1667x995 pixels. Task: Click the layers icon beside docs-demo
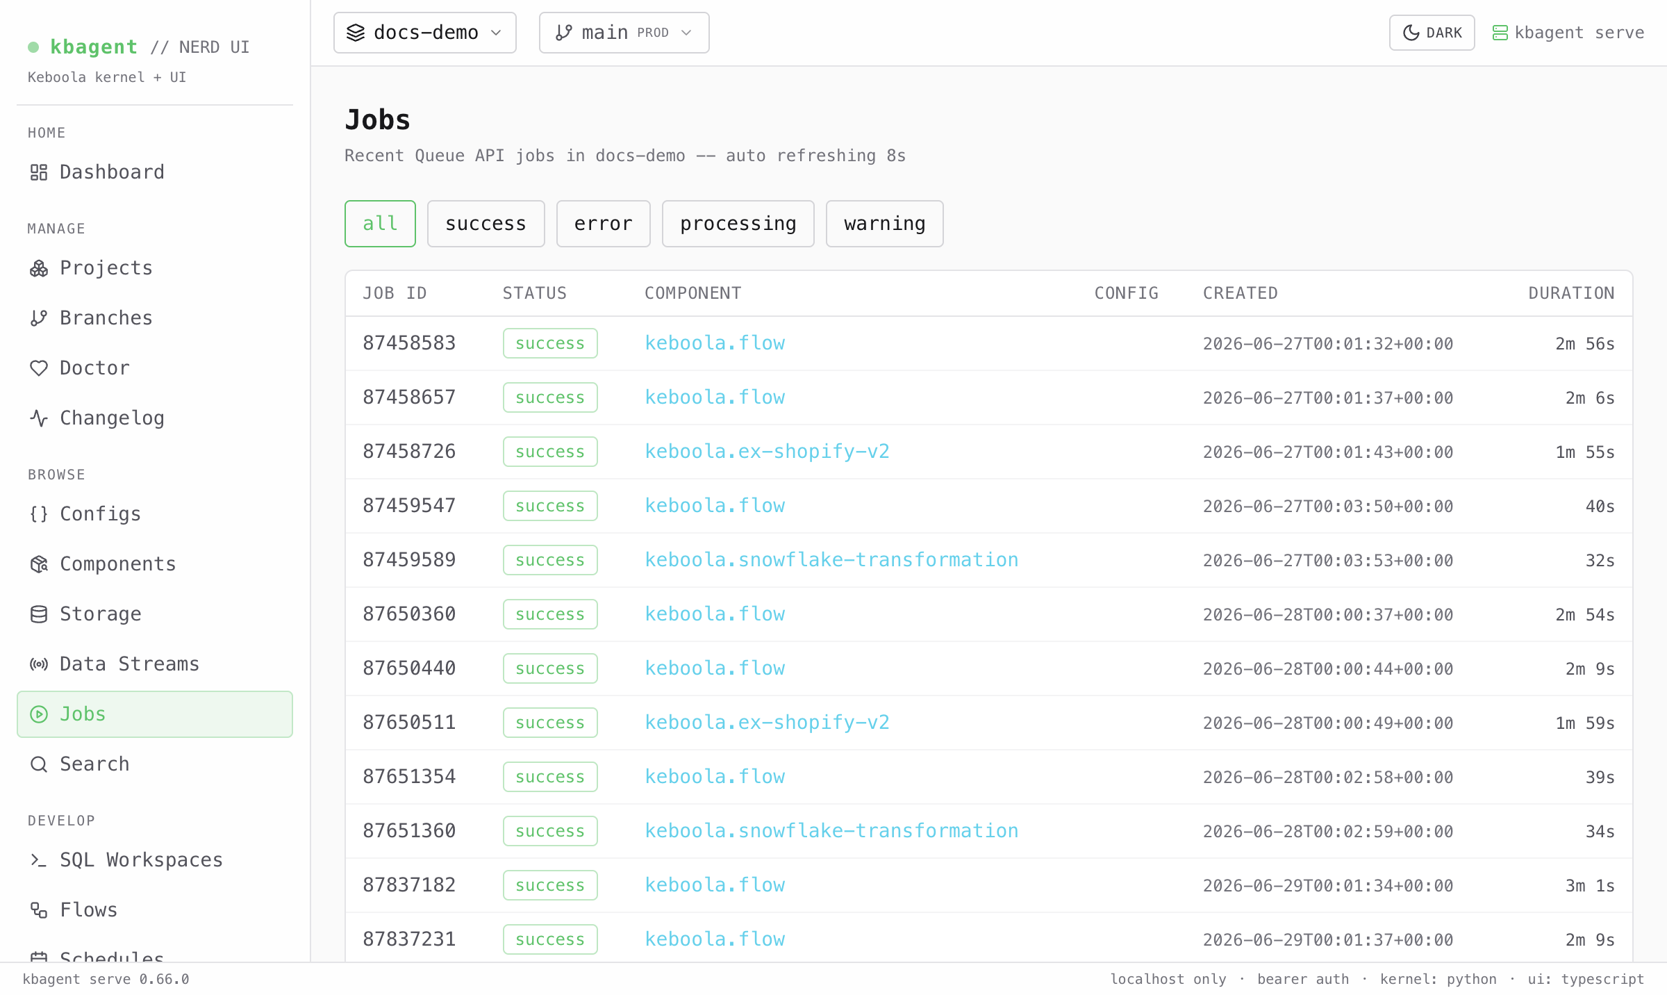click(x=356, y=33)
